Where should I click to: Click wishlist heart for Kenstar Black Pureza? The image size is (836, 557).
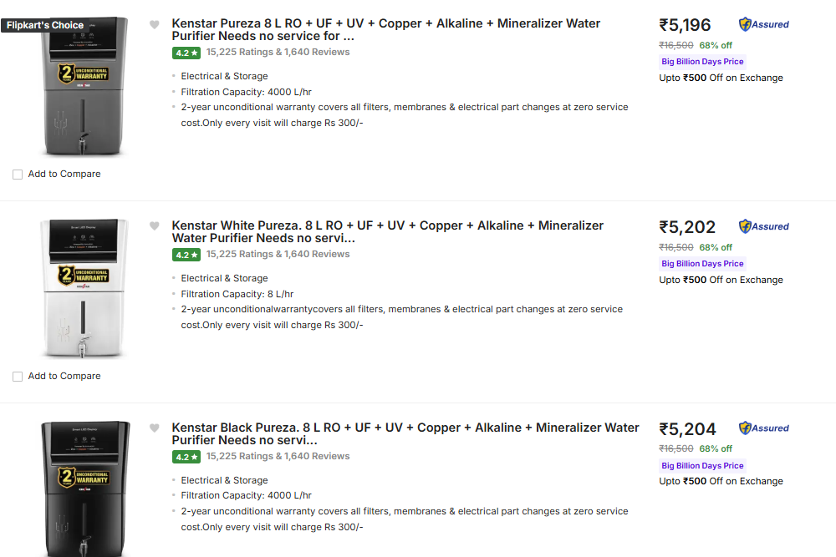tap(154, 428)
